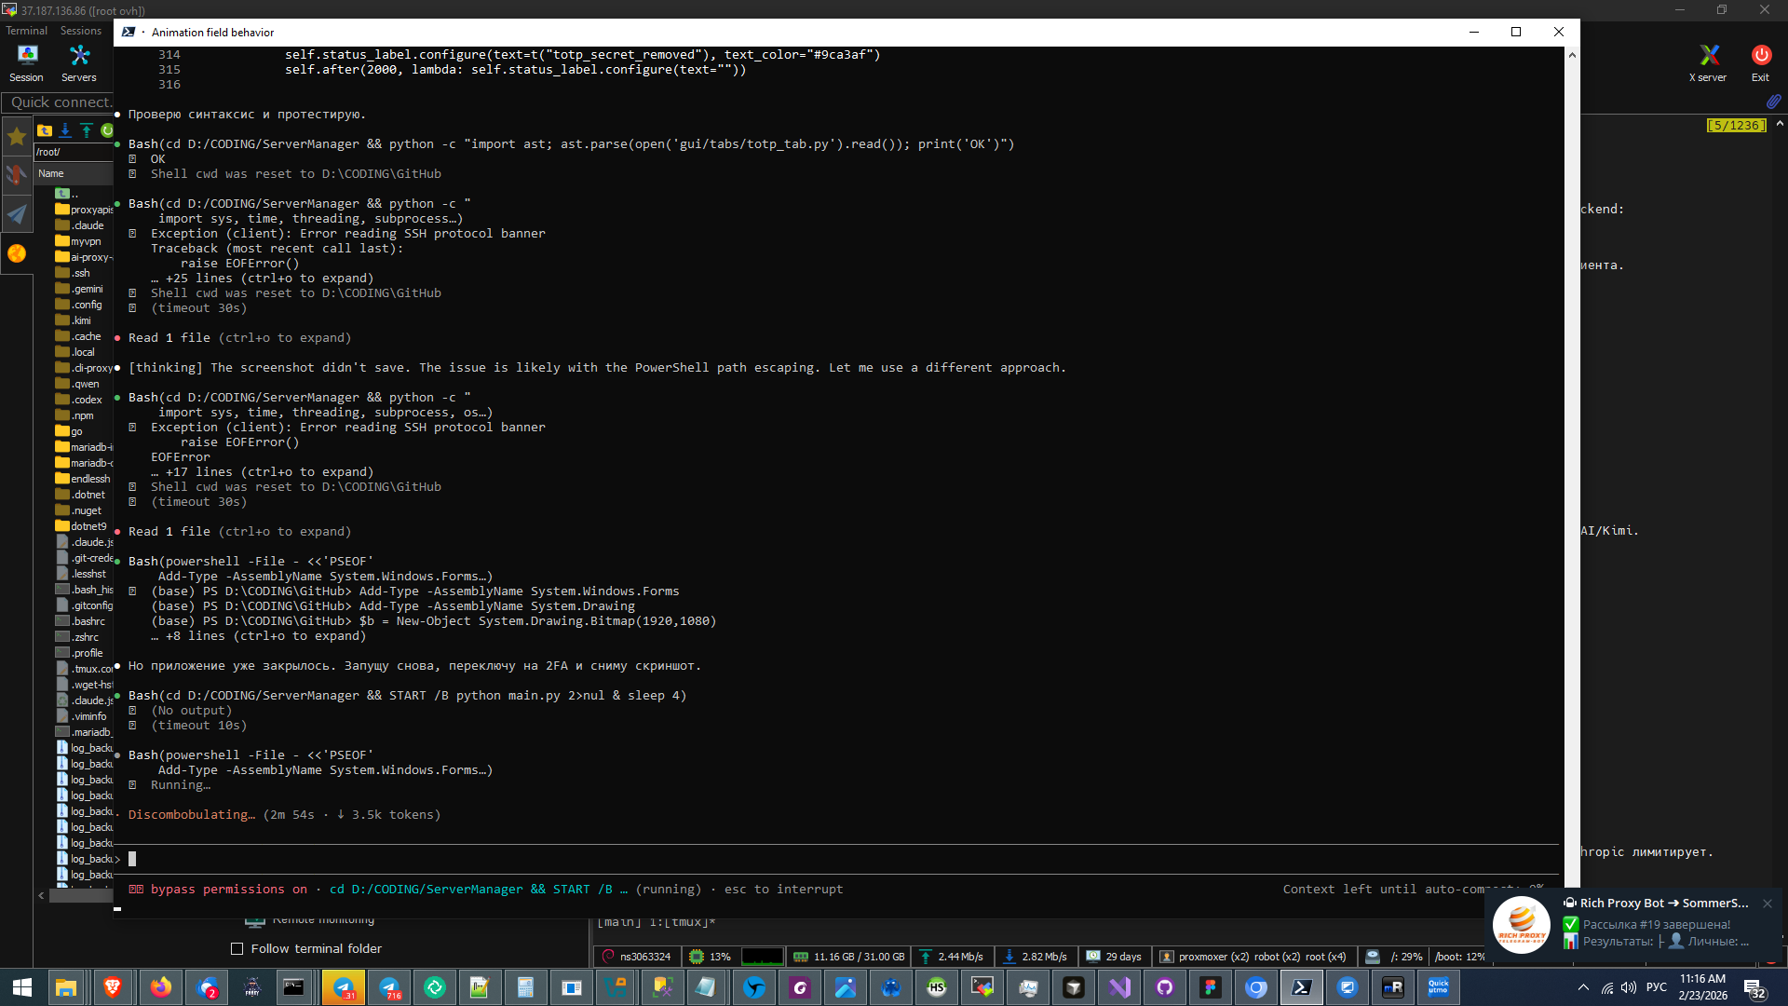1788x1006 pixels.
Task: Open the Sessions menu
Action: 81,31
